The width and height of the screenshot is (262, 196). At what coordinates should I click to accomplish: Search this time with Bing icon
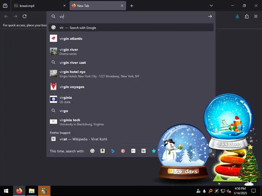point(113,151)
